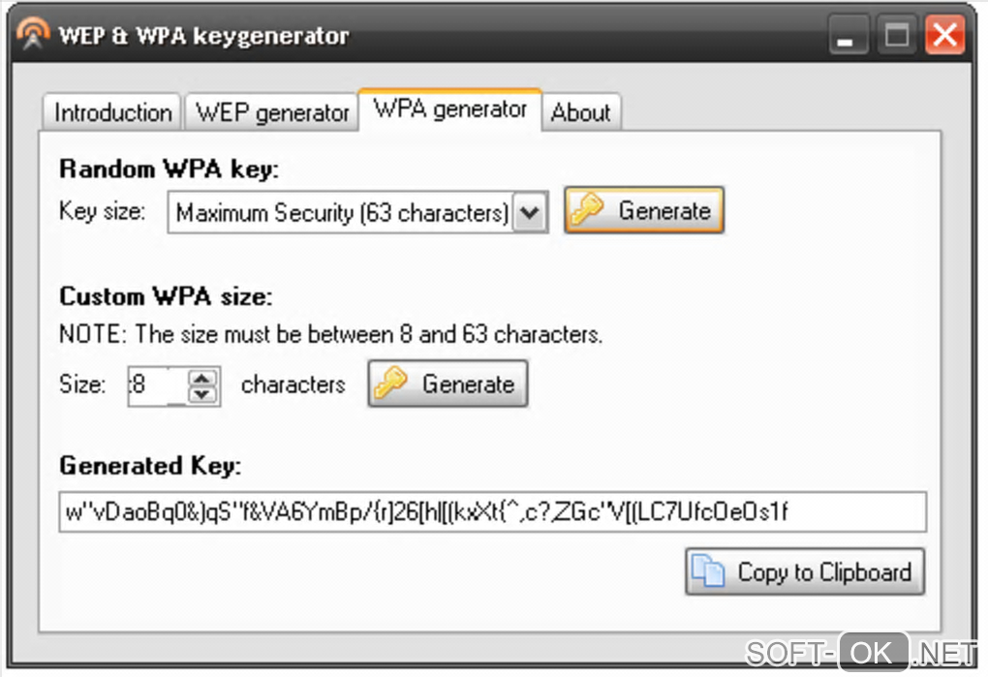Image resolution: width=988 pixels, height=677 pixels.
Task: Select the WPA generator tab
Action: pyautogui.click(x=450, y=109)
